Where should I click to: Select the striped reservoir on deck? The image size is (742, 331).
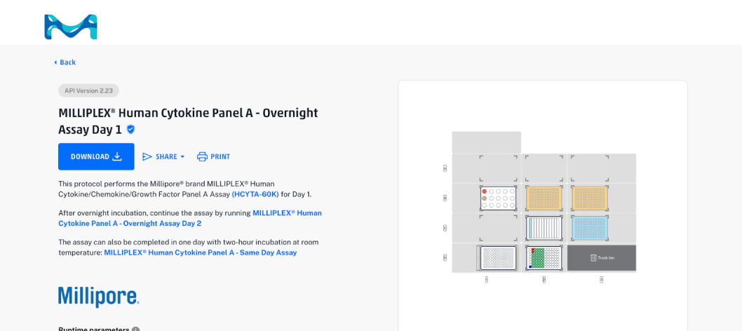click(544, 228)
